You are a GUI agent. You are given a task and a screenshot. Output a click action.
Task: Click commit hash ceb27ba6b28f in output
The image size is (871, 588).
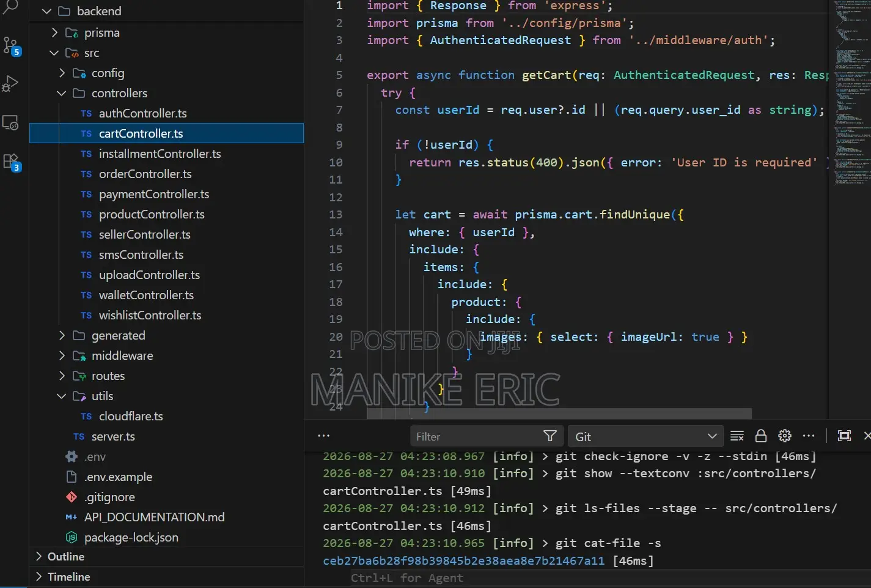(463, 560)
